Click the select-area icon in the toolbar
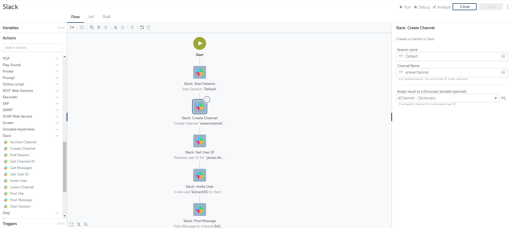Viewport: 512px width, 228px height. 82,27
